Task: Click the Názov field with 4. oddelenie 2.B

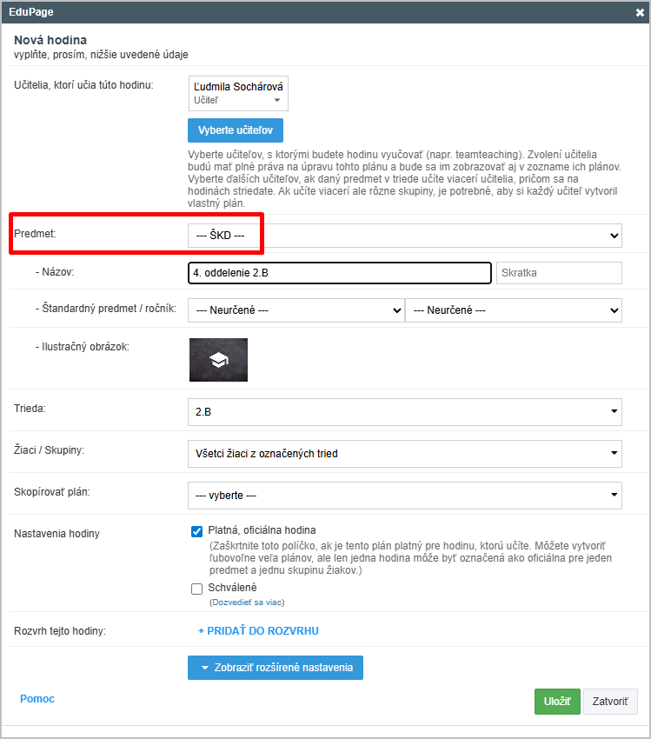Action: 339,273
